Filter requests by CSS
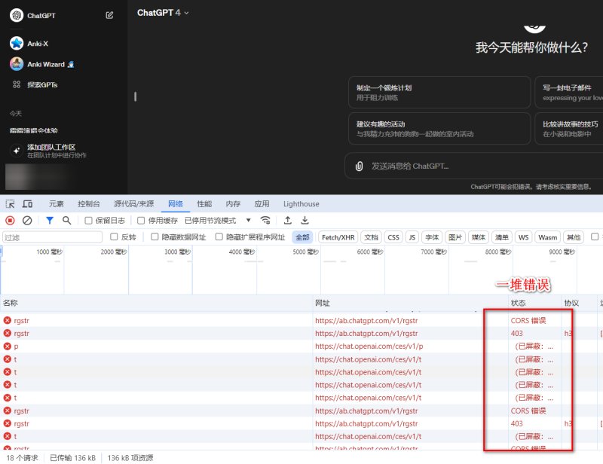This screenshot has height=464, width=603. click(x=393, y=237)
